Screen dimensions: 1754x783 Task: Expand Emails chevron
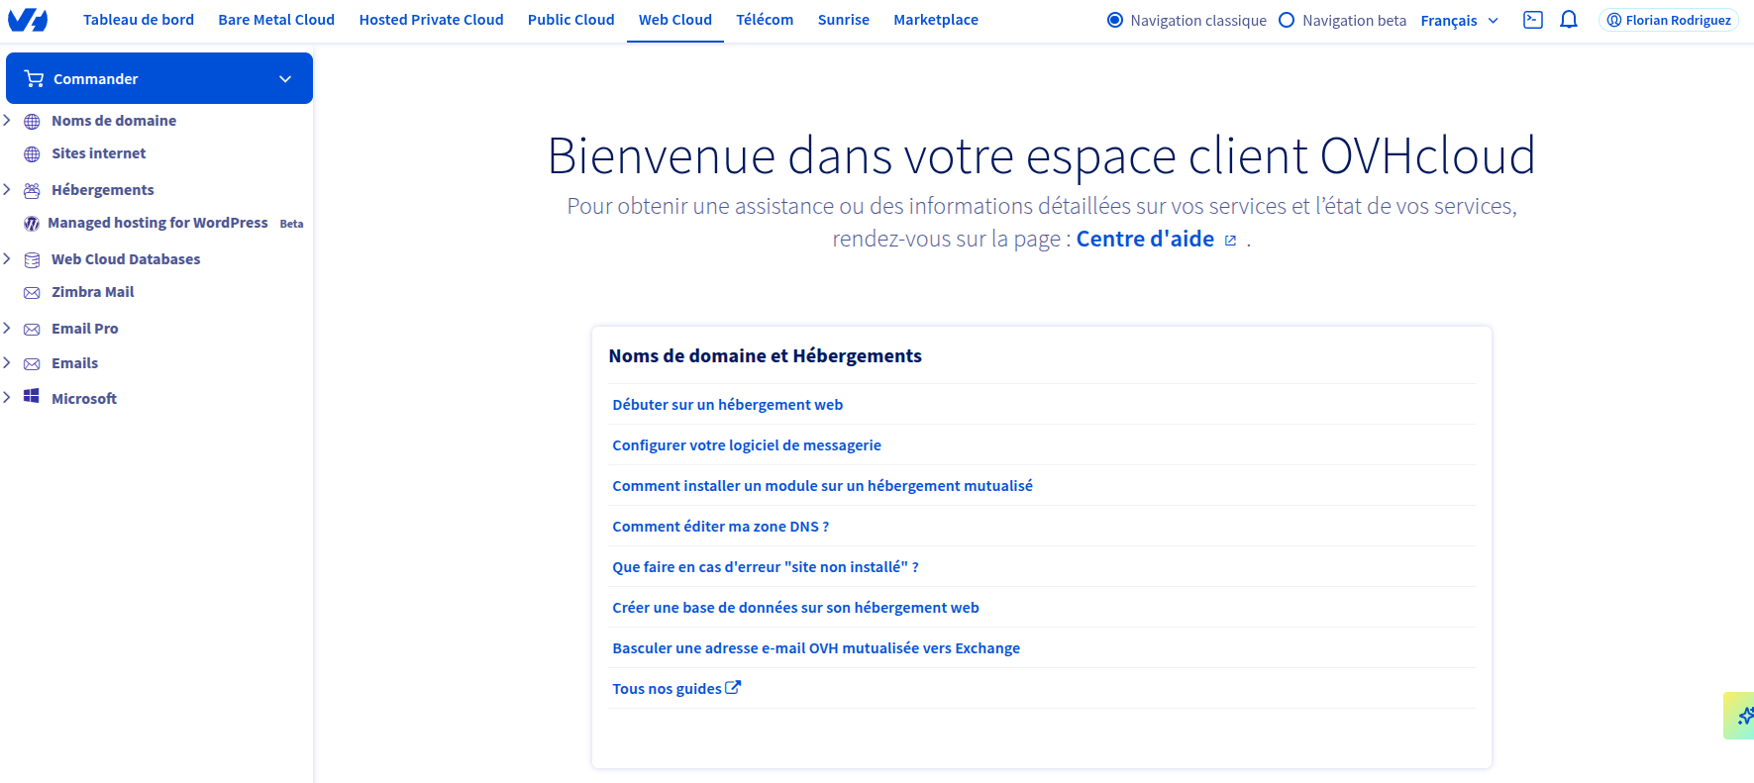coord(7,362)
